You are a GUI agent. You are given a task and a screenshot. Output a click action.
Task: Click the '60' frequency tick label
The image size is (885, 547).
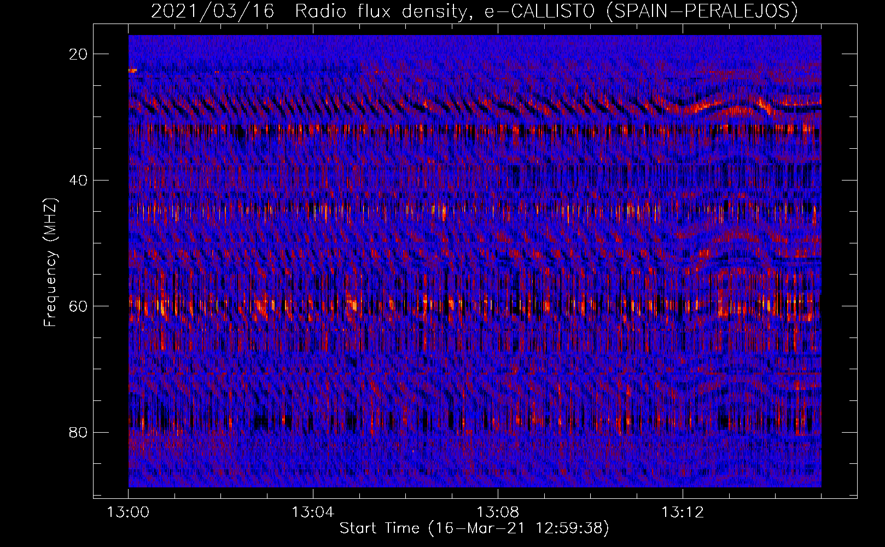(79, 306)
